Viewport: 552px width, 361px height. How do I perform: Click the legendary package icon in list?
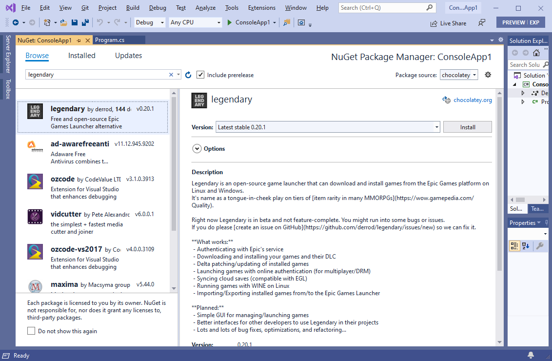pyautogui.click(x=35, y=111)
